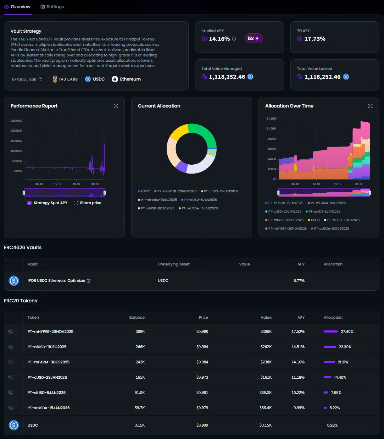The height and width of the screenshot is (439, 384).
Task: Expand the Performance Report chart to fullscreen
Action: click(x=116, y=106)
